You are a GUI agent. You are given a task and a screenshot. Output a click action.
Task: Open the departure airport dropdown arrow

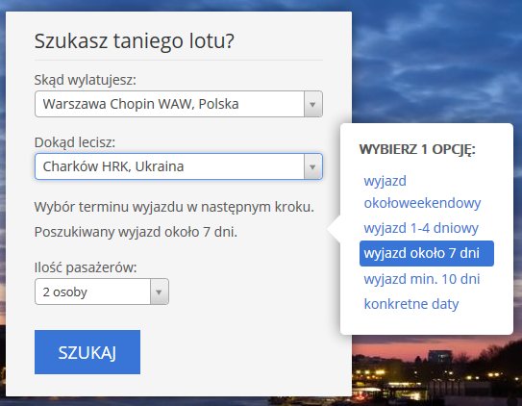(x=313, y=104)
